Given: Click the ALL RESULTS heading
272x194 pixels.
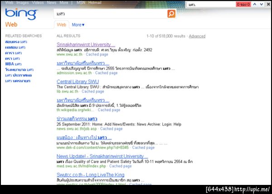Looking at the screenshot, I should [x=68, y=36].
